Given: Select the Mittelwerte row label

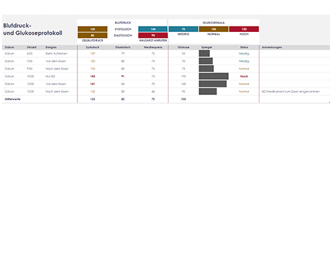Looking at the screenshot, I should (x=13, y=99).
